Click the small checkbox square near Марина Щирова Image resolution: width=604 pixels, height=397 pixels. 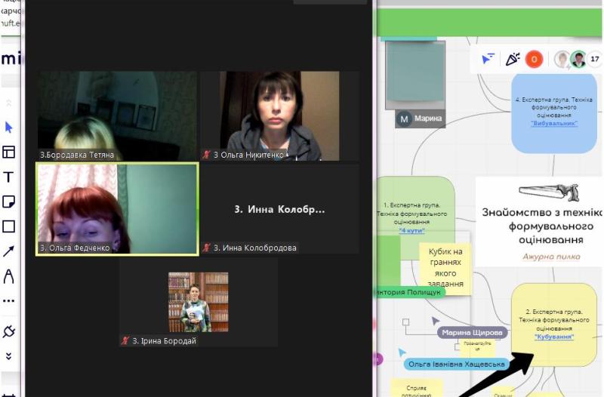tap(405, 322)
